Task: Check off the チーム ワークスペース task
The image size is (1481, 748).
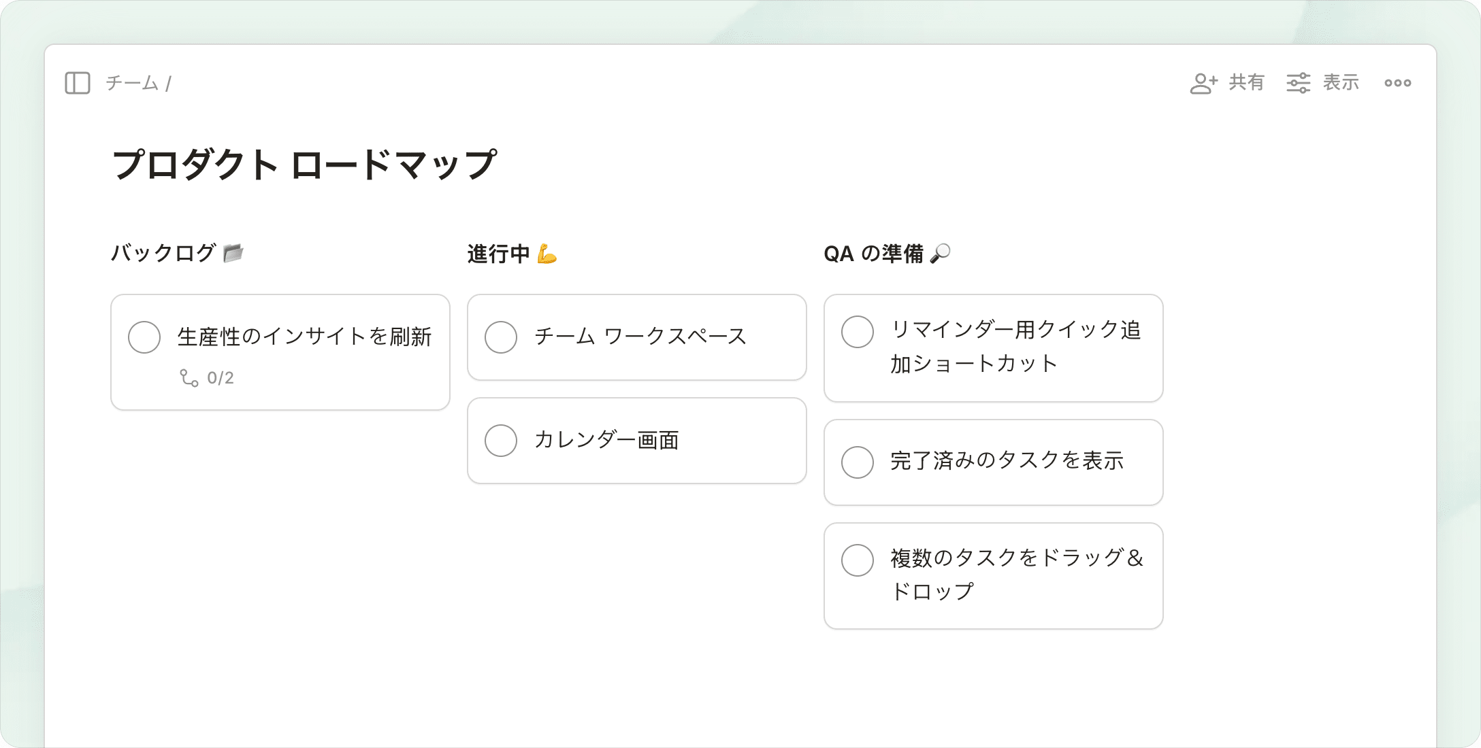Action: click(x=501, y=337)
